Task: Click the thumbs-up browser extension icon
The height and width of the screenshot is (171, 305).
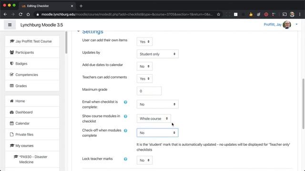Action: click(x=251, y=14)
